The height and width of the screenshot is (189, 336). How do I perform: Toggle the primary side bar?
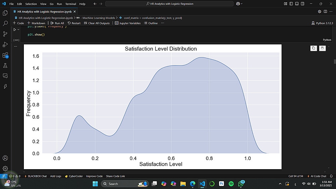tap(291, 4)
